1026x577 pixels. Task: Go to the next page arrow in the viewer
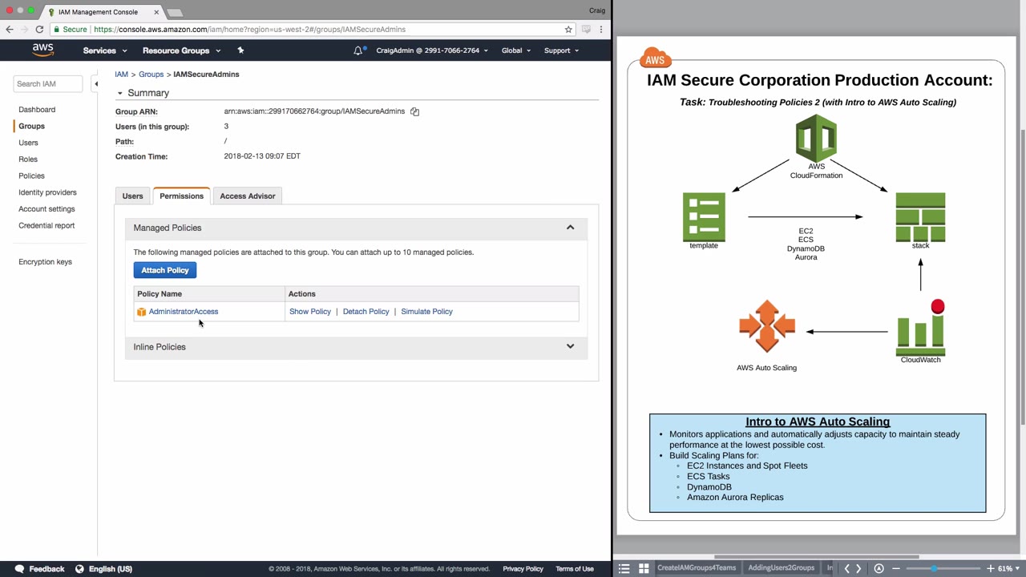tap(858, 568)
